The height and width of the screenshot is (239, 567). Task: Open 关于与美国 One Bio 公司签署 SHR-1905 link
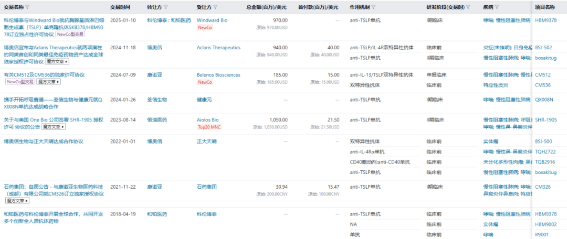(x=53, y=123)
